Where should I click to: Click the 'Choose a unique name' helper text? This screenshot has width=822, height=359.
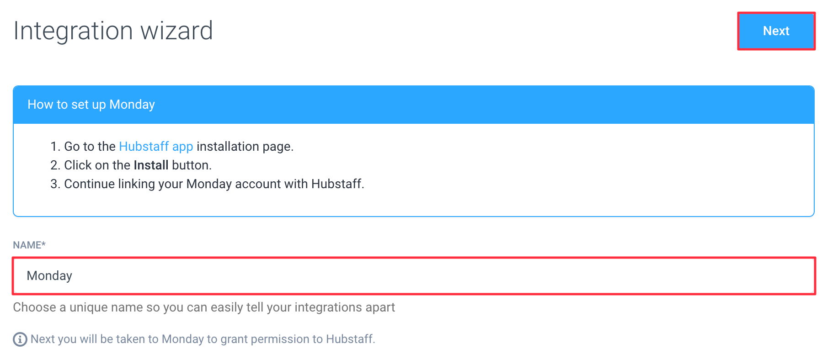click(204, 307)
